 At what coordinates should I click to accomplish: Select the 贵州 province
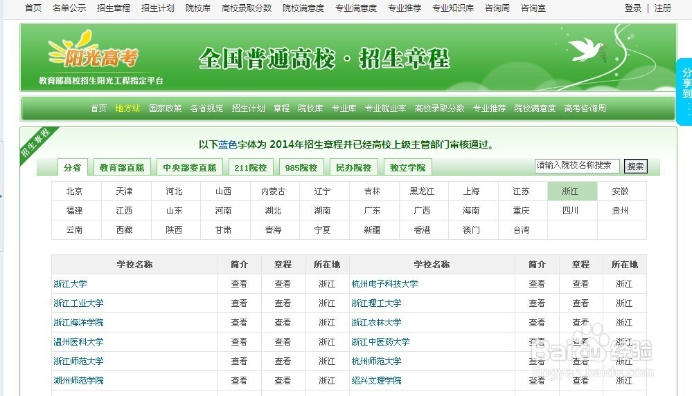pos(620,211)
